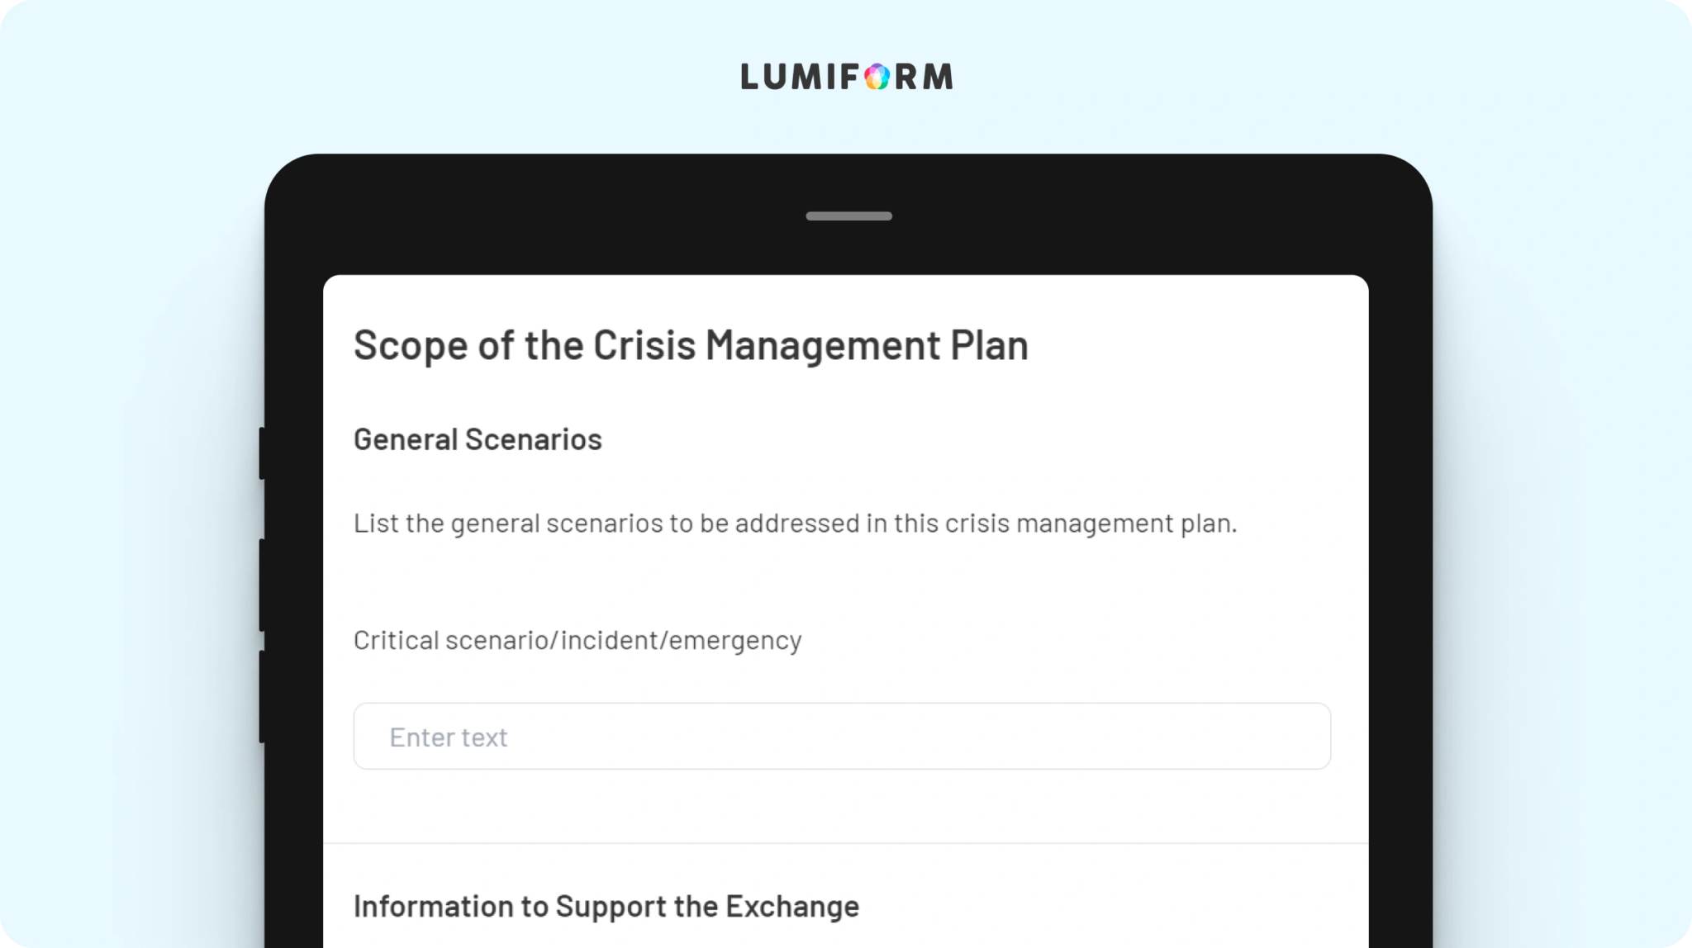Click the Lumiform logo at top
Screen dimensions: 1692x948
[x=846, y=77]
